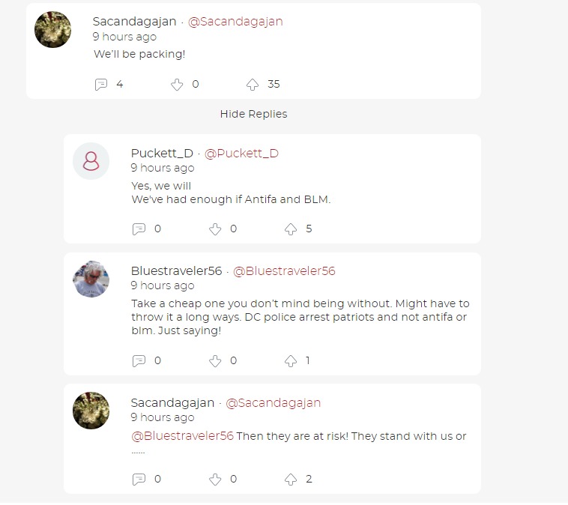568x505 pixels.
Task: Downvote the "We'll be packing!" post
Action: click(x=177, y=85)
